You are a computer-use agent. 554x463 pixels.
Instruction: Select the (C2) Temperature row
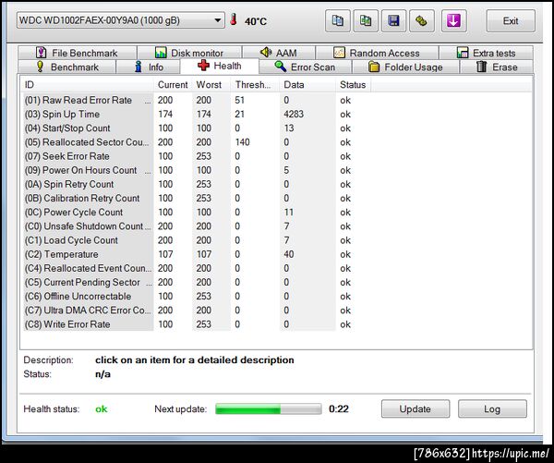tap(196, 254)
